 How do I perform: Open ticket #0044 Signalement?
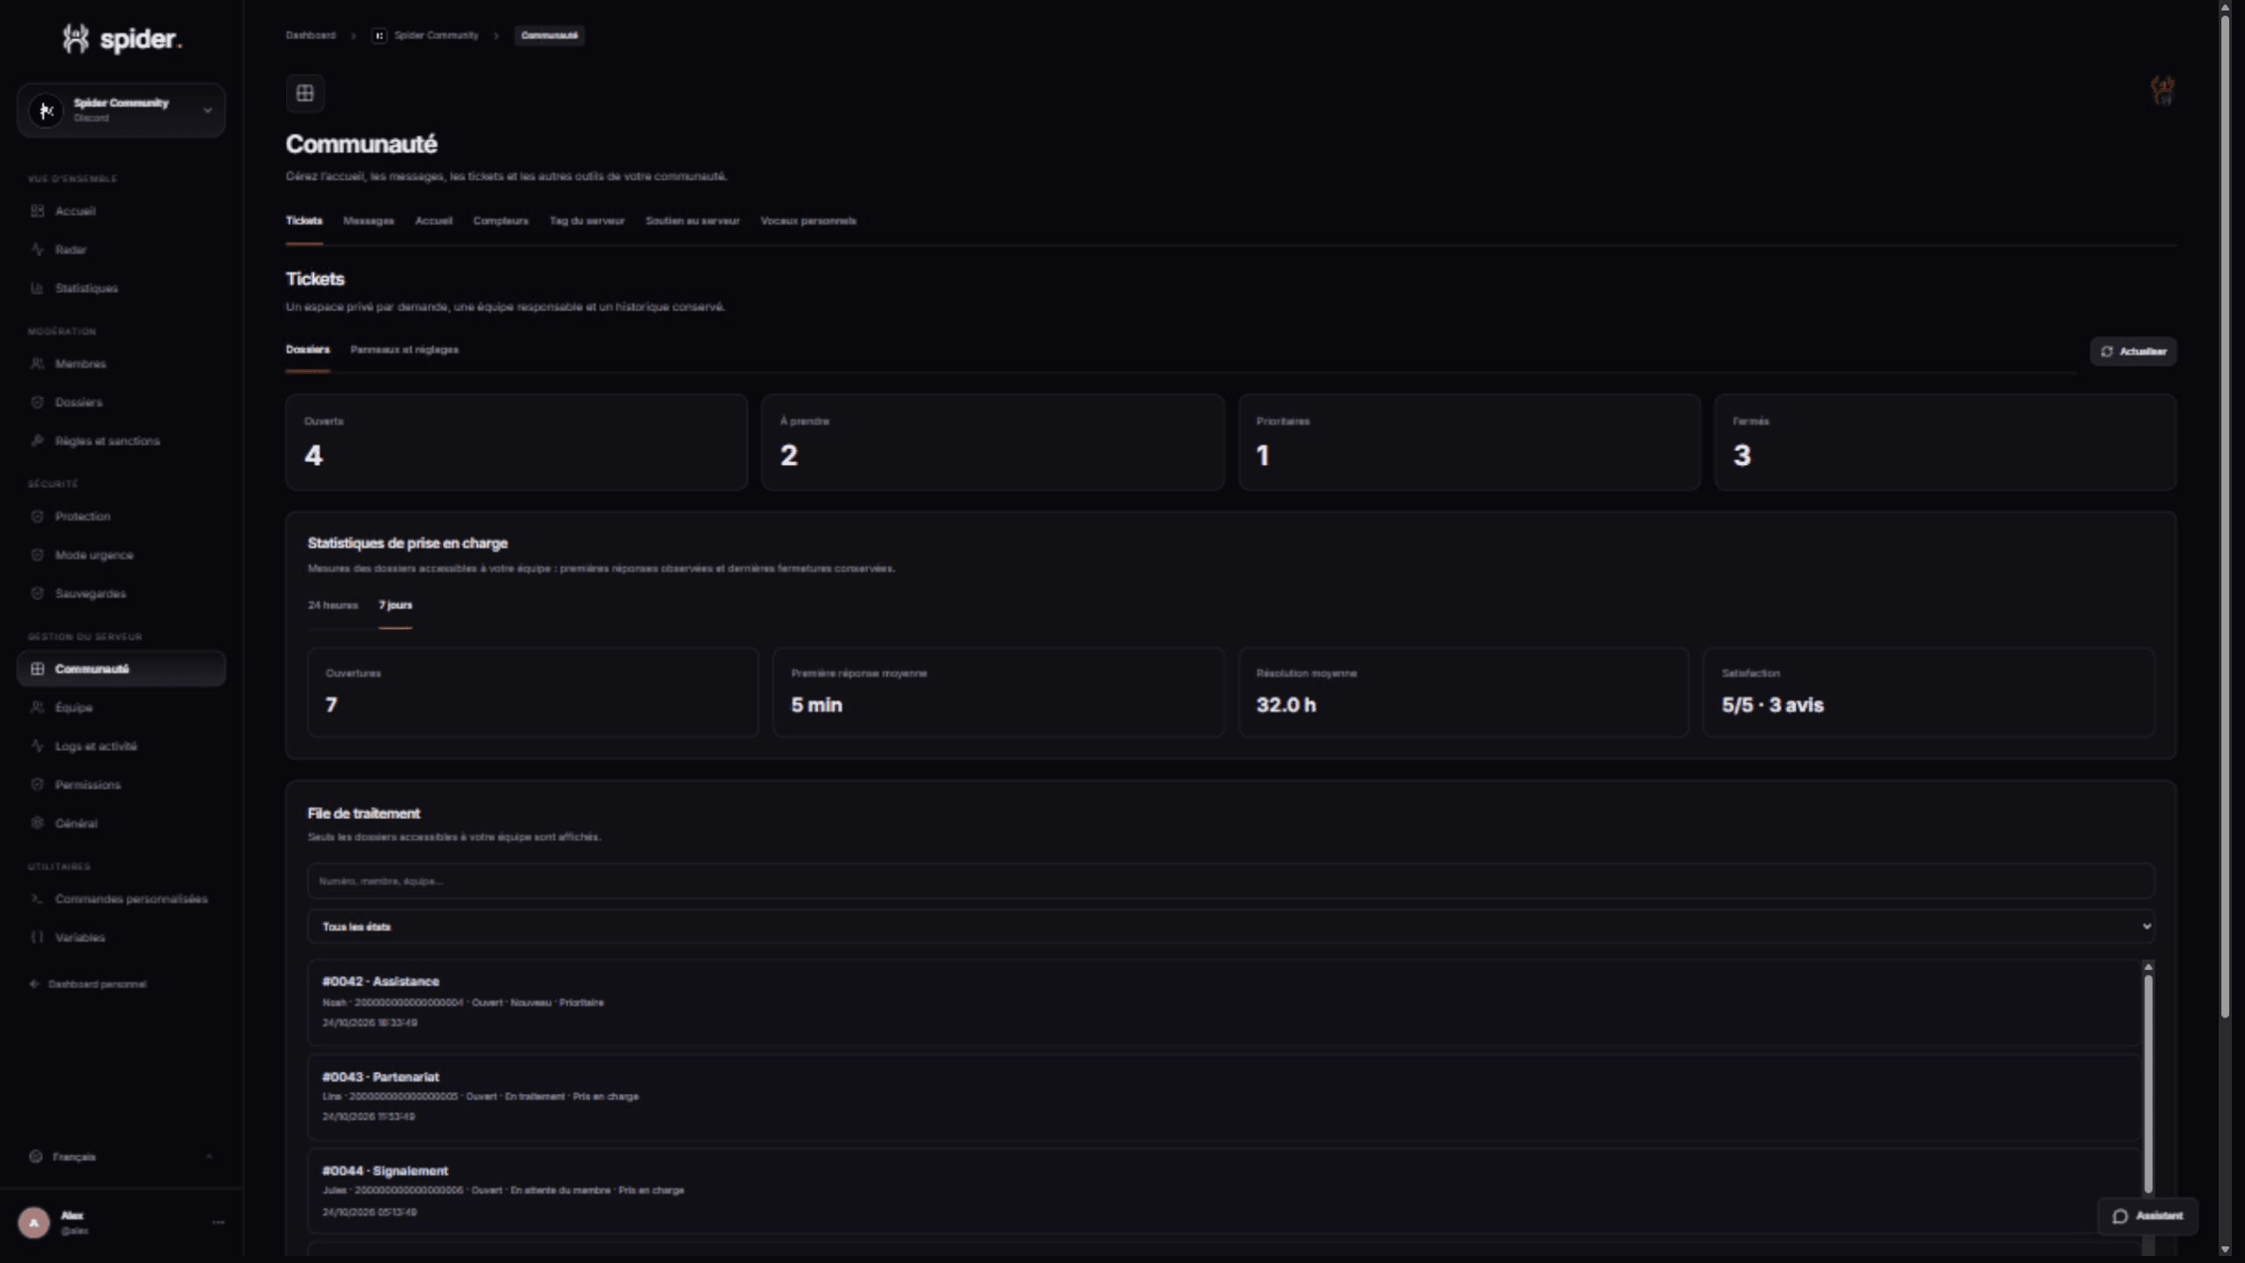[1223, 1191]
